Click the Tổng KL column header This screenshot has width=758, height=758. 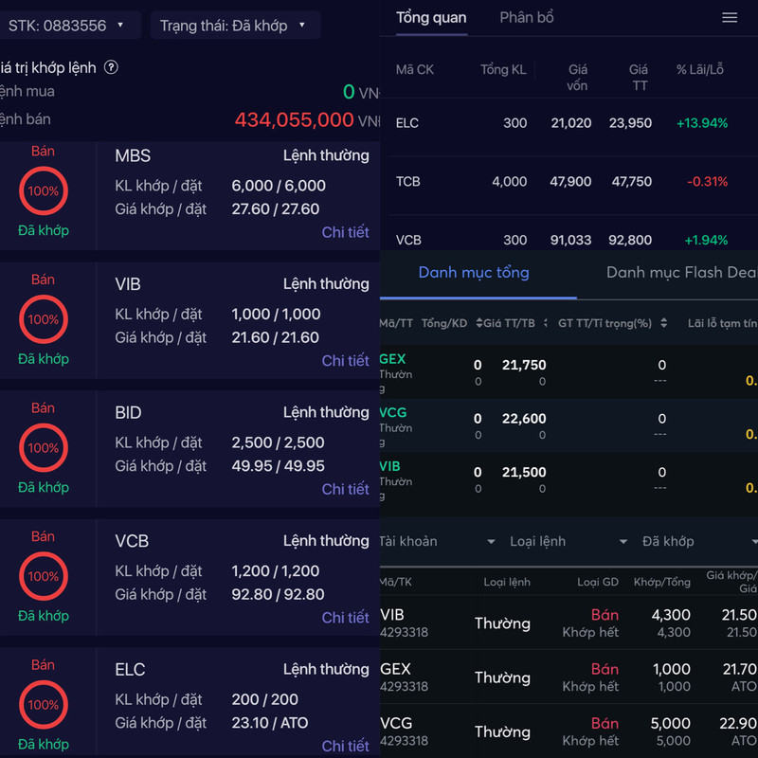click(x=503, y=69)
